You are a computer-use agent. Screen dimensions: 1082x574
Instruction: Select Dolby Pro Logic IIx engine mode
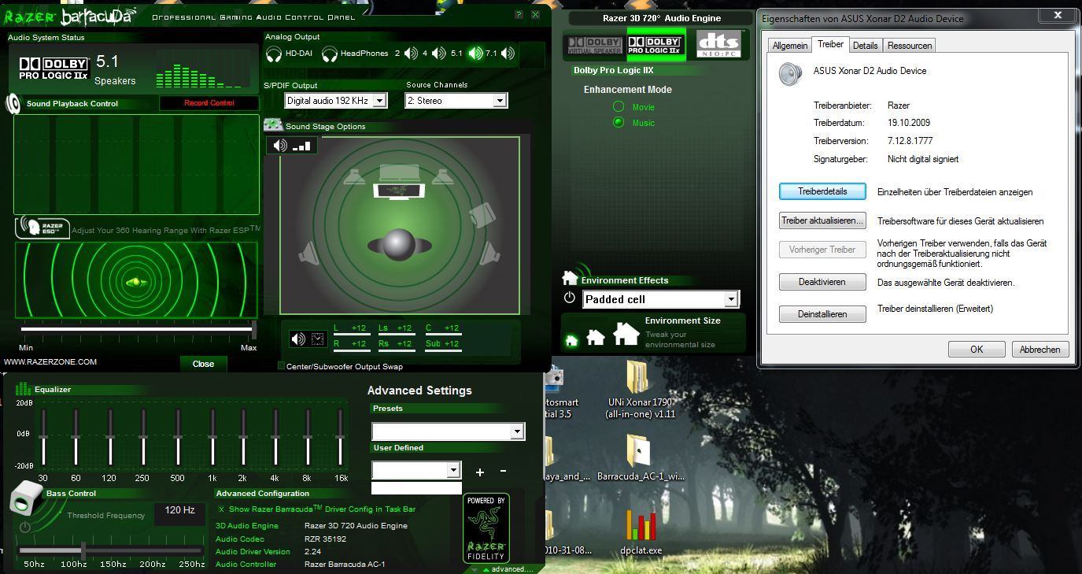655,45
